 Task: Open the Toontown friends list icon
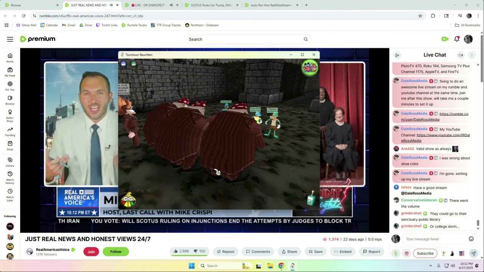click(x=310, y=68)
